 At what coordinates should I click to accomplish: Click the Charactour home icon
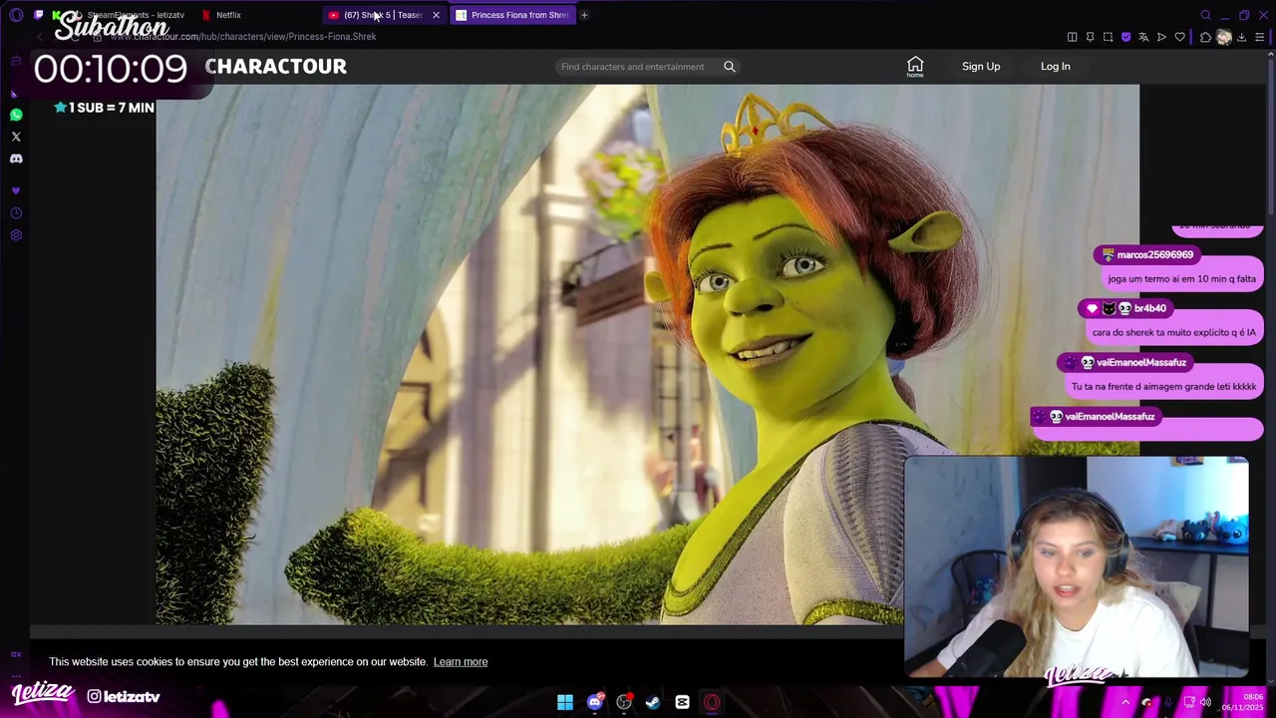[915, 66]
